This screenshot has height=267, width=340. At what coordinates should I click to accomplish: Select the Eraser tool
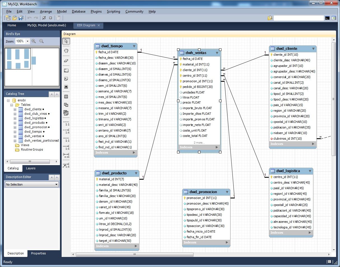[x=66, y=60]
